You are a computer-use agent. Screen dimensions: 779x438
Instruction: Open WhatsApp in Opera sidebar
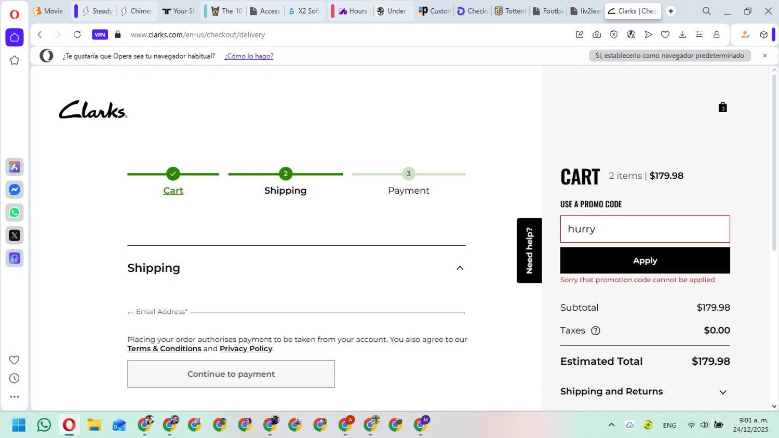tap(15, 213)
